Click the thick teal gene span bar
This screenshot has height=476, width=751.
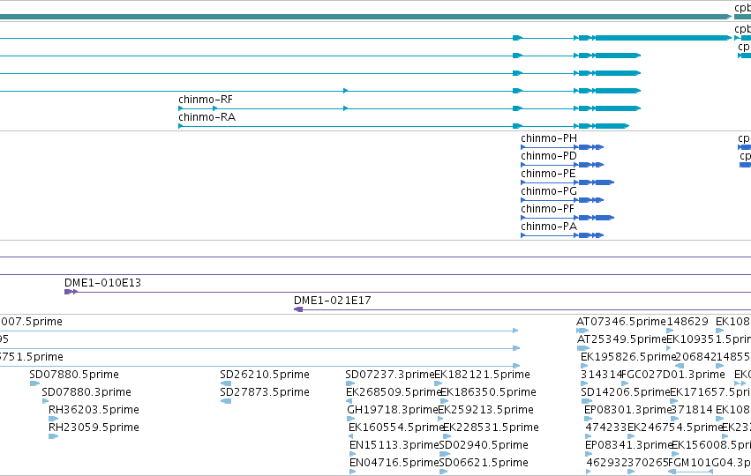pyautogui.click(x=366, y=17)
